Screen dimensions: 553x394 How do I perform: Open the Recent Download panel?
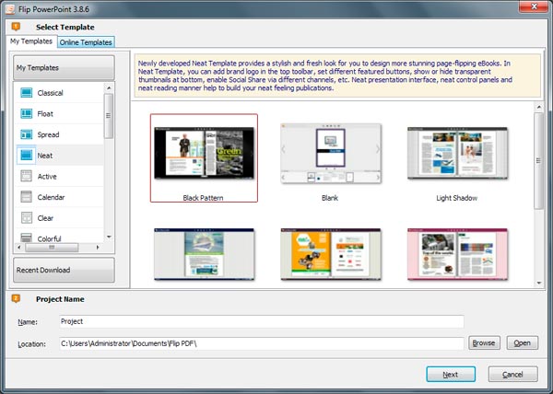coord(64,270)
